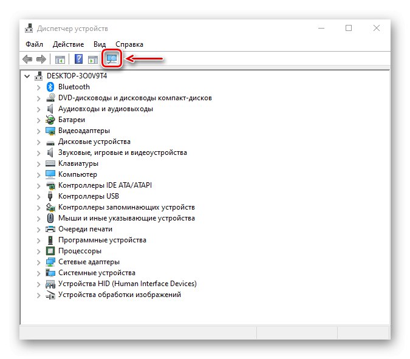Open the Help question-mark toolbar icon
The image size is (410, 359).
pyautogui.click(x=78, y=59)
